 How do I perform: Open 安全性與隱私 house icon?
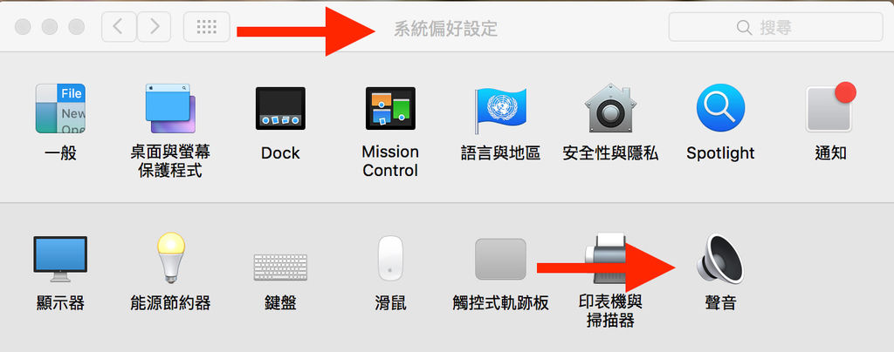click(610, 108)
